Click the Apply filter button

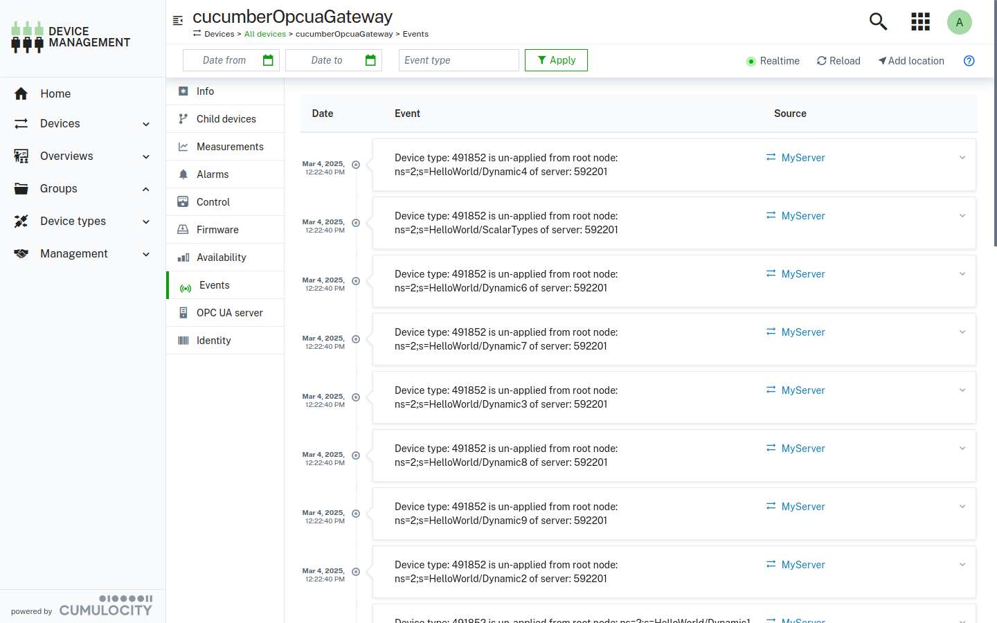coord(556,60)
